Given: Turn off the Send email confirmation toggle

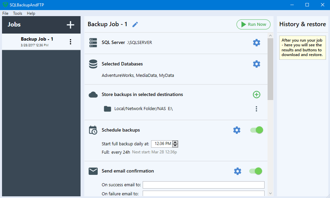Looking at the screenshot, I should (x=255, y=171).
